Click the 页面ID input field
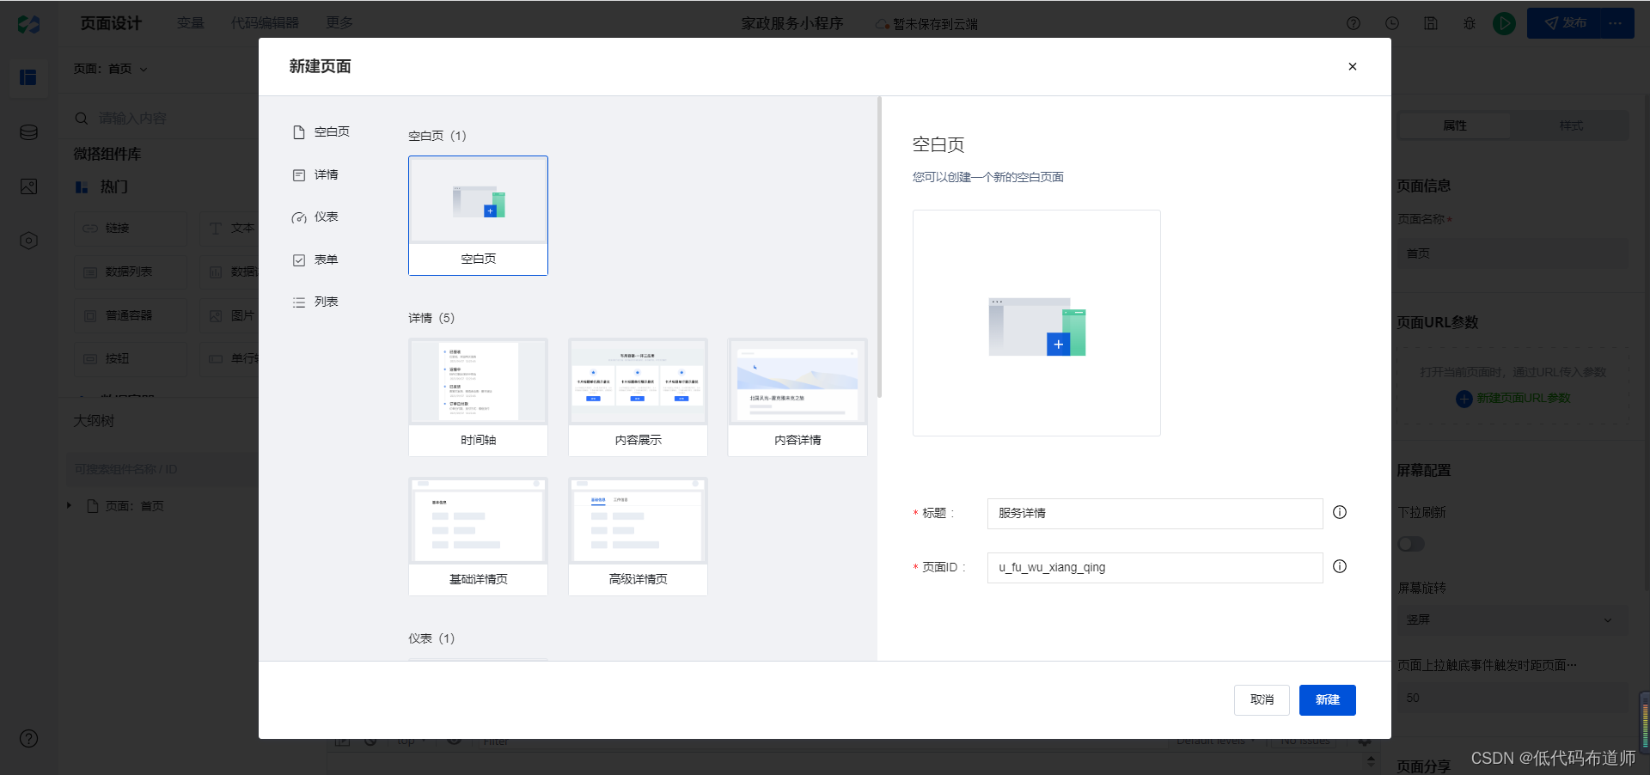 point(1155,568)
